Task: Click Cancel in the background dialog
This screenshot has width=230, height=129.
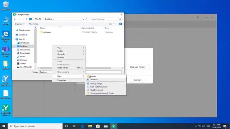Action: (137, 80)
